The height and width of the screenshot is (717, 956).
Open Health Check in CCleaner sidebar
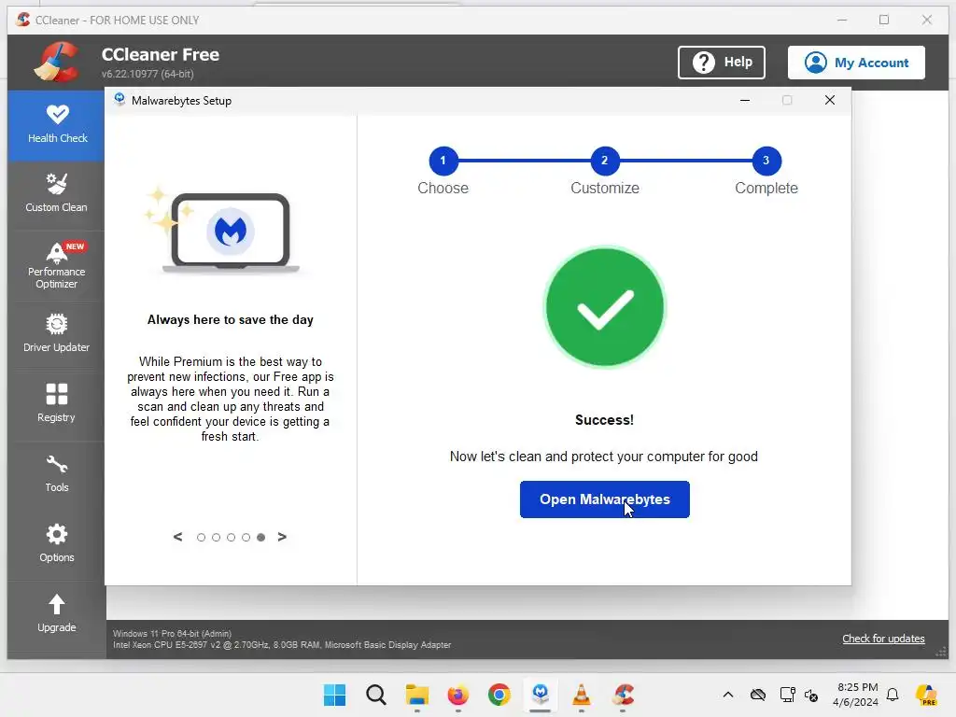(57, 125)
